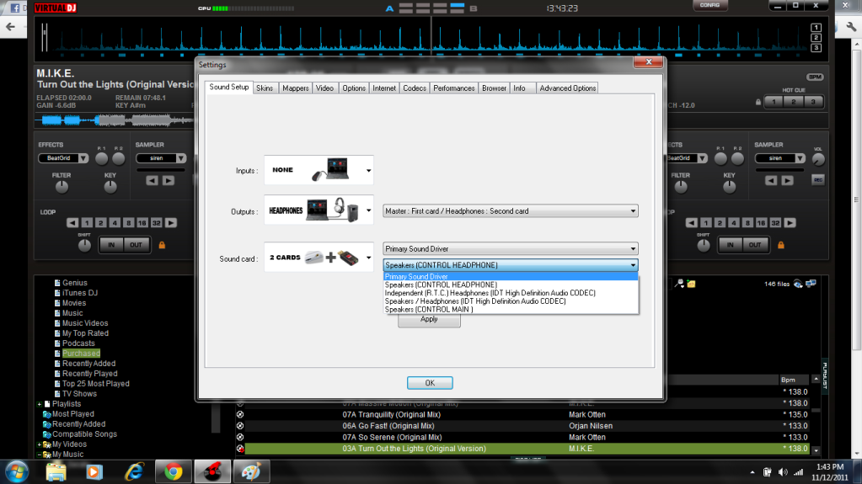This screenshot has width=862, height=484.
Task: Trigger right deck hot cue 1
Action: [774, 102]
